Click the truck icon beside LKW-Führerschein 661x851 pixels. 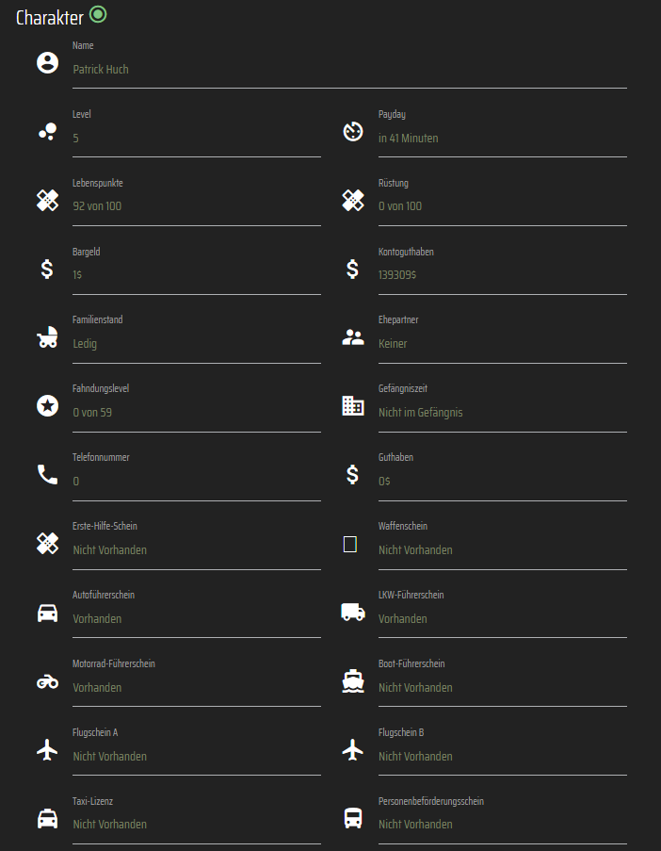click(353, 612)
